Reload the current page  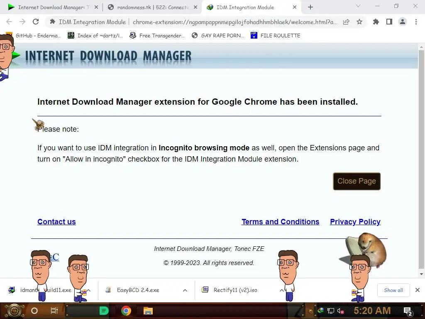[x=36, y=22]
